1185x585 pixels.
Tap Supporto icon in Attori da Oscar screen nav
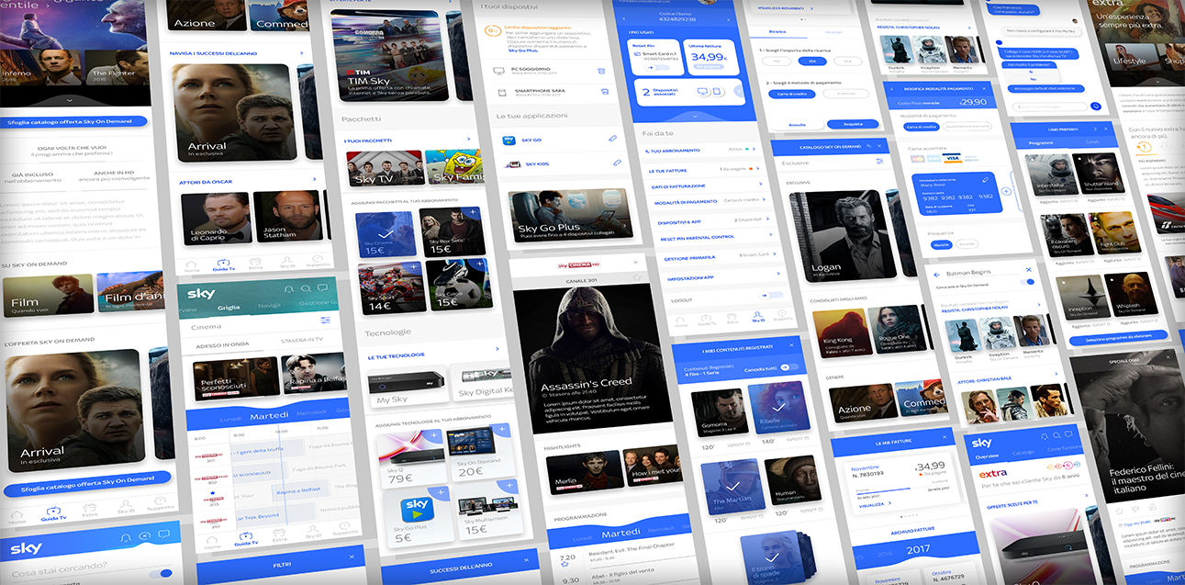317,262
